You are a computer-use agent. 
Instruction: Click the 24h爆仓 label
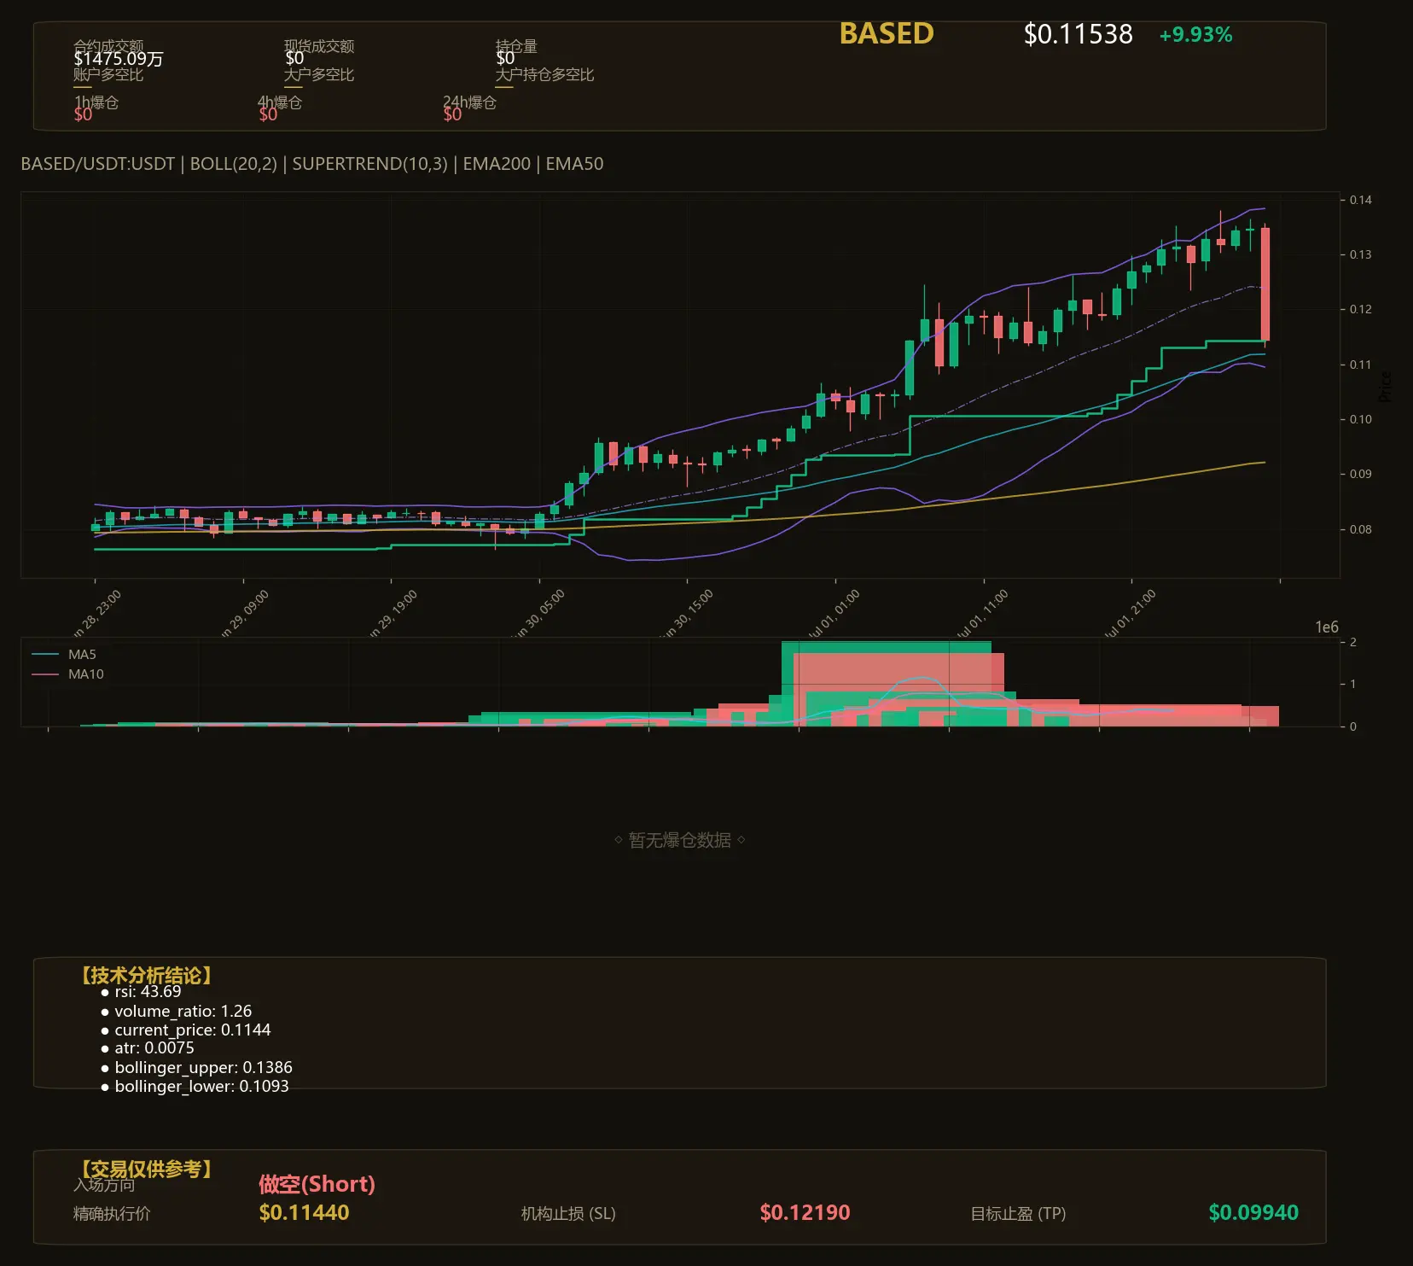[x=469, y=102]
